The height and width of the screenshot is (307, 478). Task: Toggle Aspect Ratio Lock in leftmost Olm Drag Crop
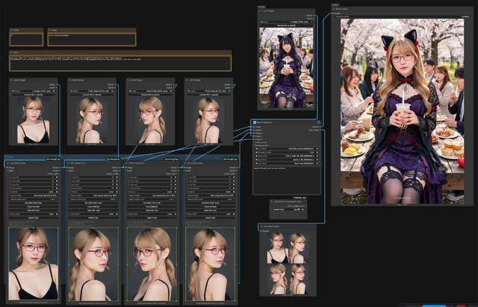click(x=32, y=199)
